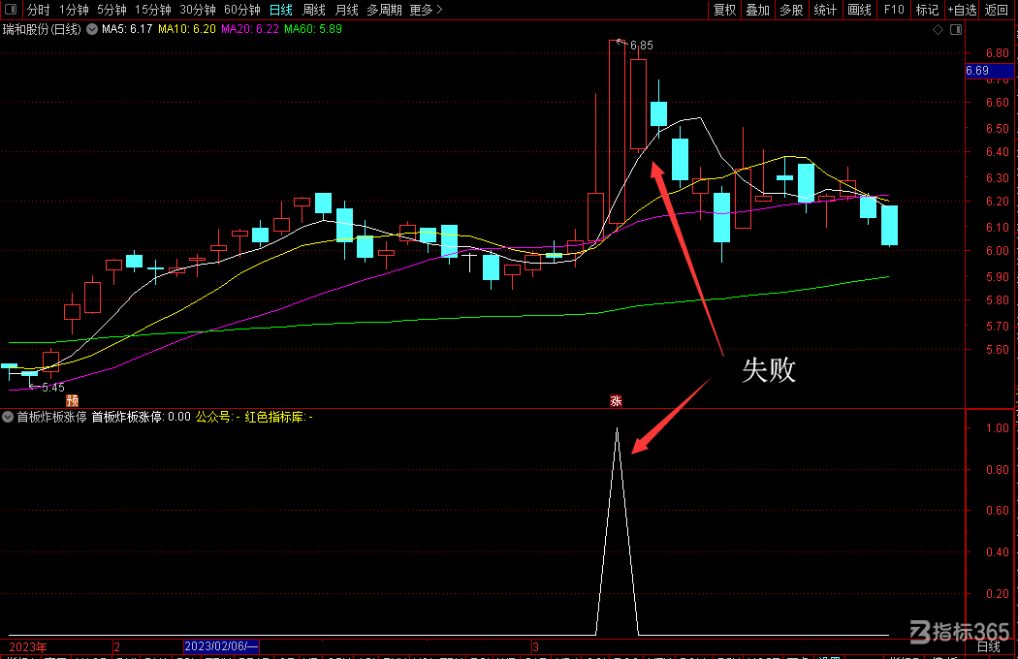1018x659 pixels.
Task: Click the 2023/02/06 date label on the timeline
Action: pos(221,646)
